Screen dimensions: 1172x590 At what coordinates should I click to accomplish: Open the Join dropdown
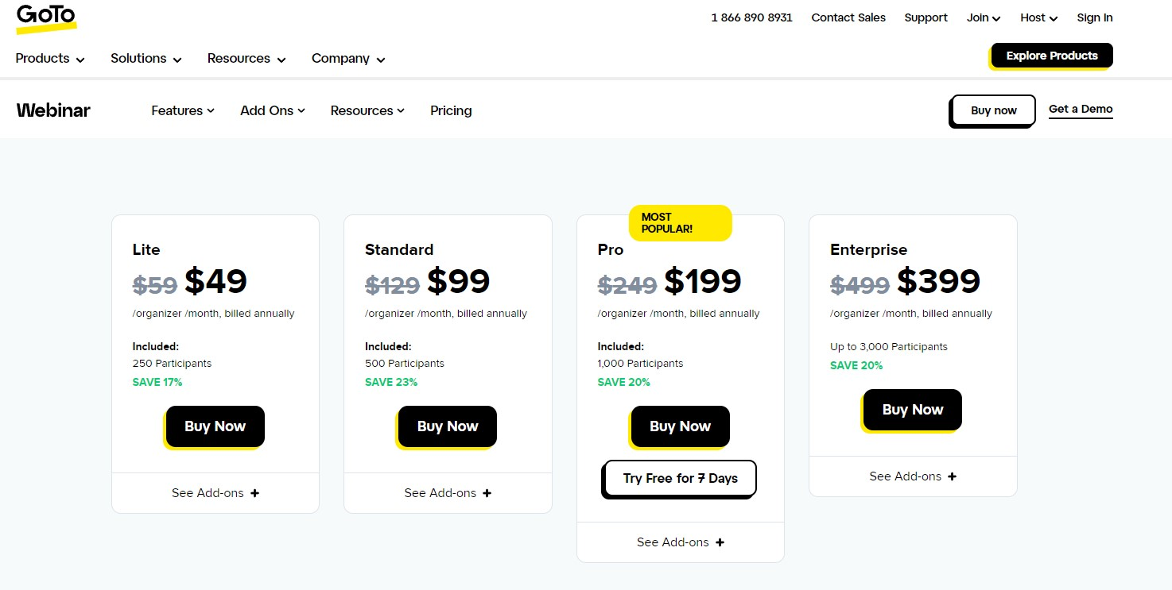tap(984, 17)
